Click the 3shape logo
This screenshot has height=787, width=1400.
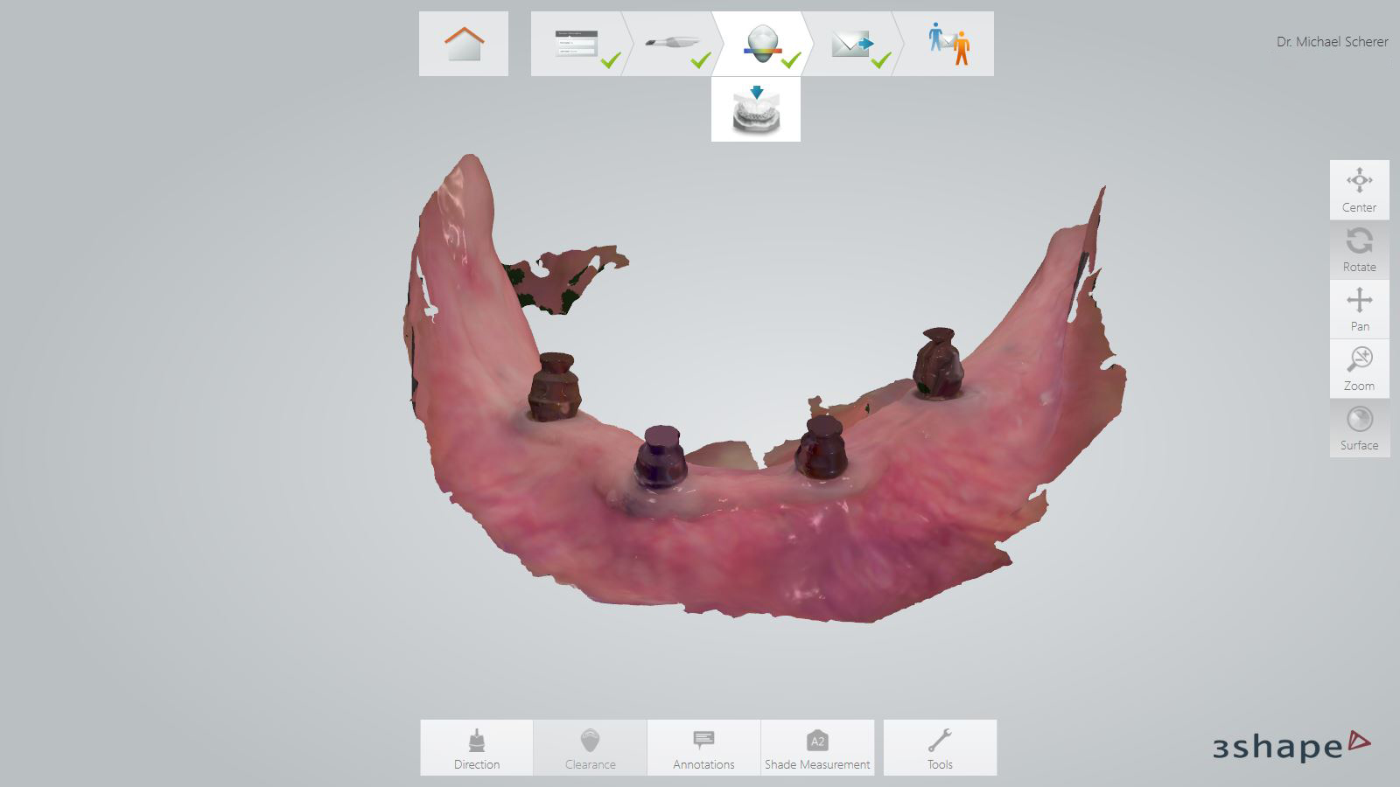pos(1290,745)
